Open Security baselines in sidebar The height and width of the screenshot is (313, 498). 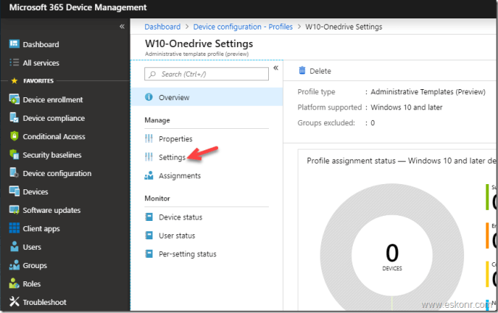pos(52,155)
